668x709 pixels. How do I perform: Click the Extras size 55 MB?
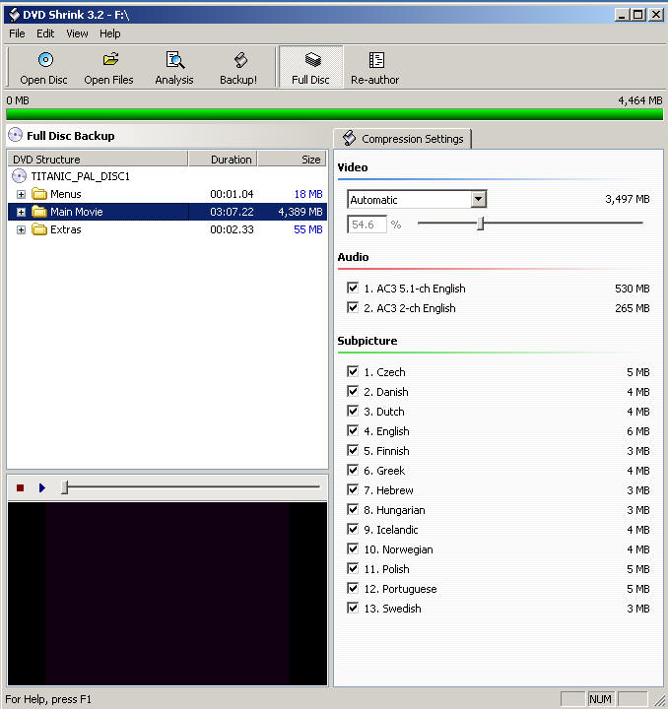[308, 229]
